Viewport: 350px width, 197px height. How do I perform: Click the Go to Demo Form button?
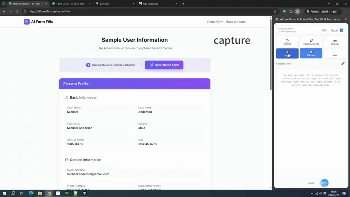tap(164, 65)
